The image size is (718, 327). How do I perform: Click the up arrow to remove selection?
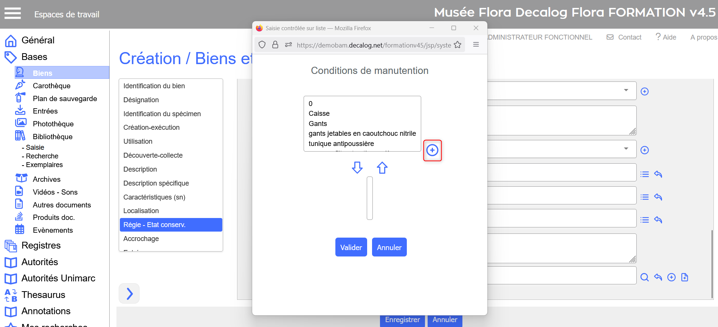[x=382, y=167]
